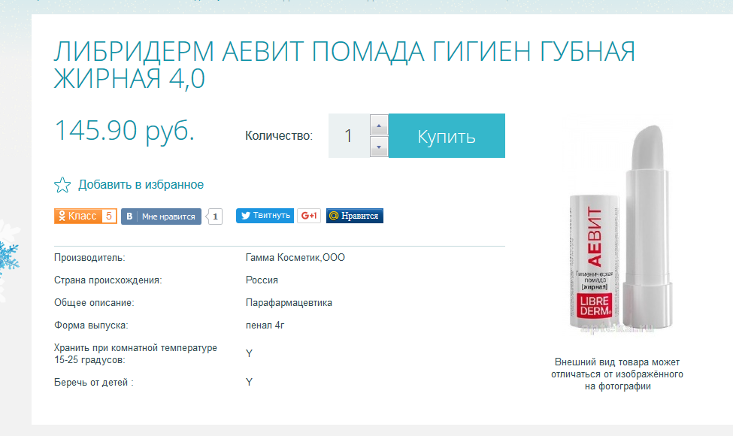The width and height of the screenshot is (733, 436).
Task: Click the Twitter bird icon
Action: tap(245, 216)
